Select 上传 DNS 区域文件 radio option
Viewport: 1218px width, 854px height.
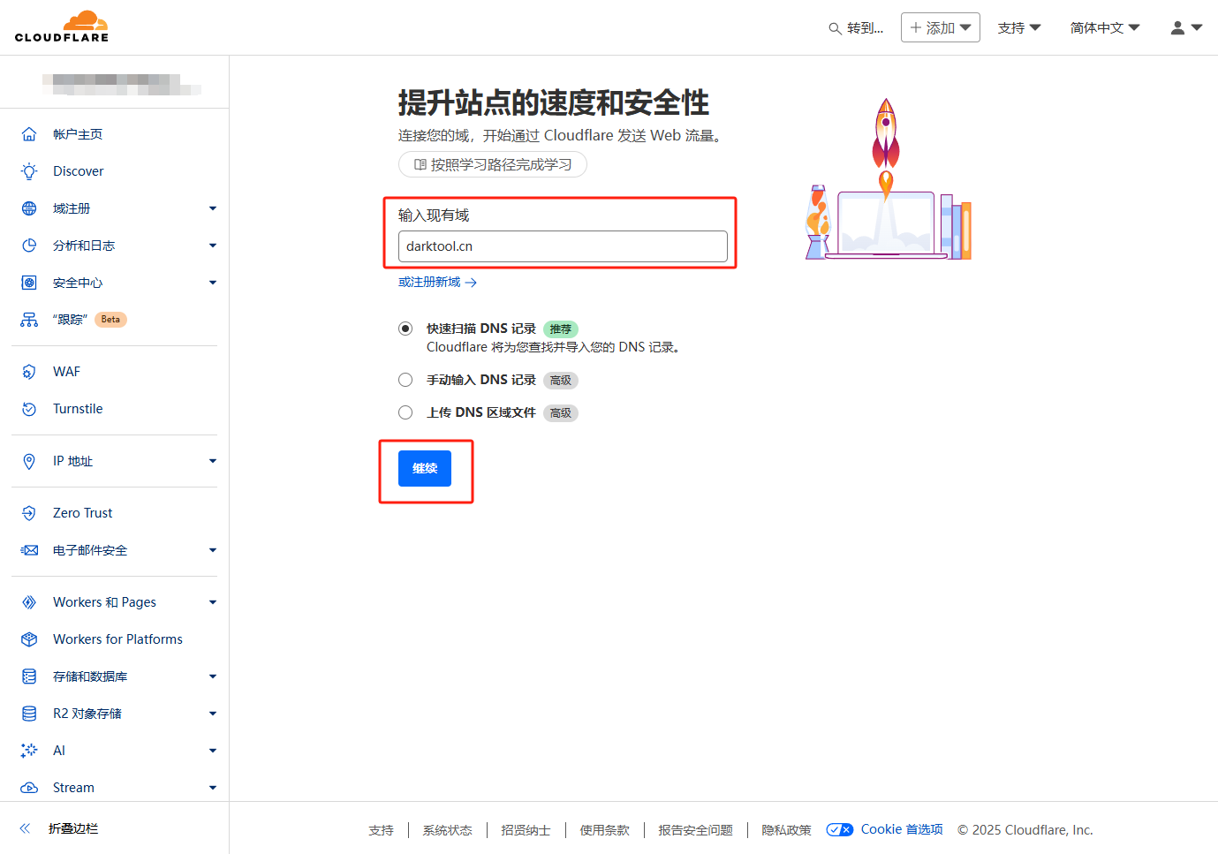(x=405, y=412)
